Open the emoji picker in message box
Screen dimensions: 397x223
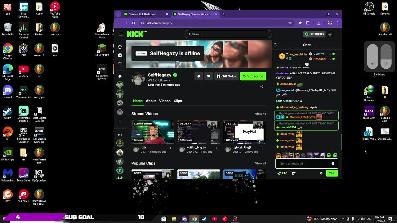click(333, 164)
